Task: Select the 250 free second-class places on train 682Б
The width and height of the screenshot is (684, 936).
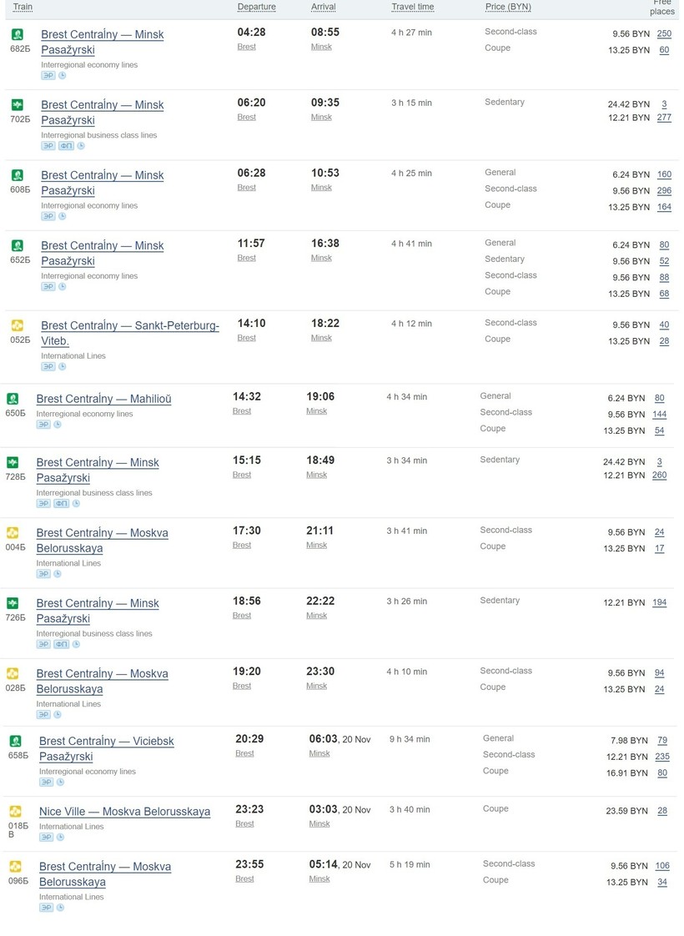Action: coord(664,33)
